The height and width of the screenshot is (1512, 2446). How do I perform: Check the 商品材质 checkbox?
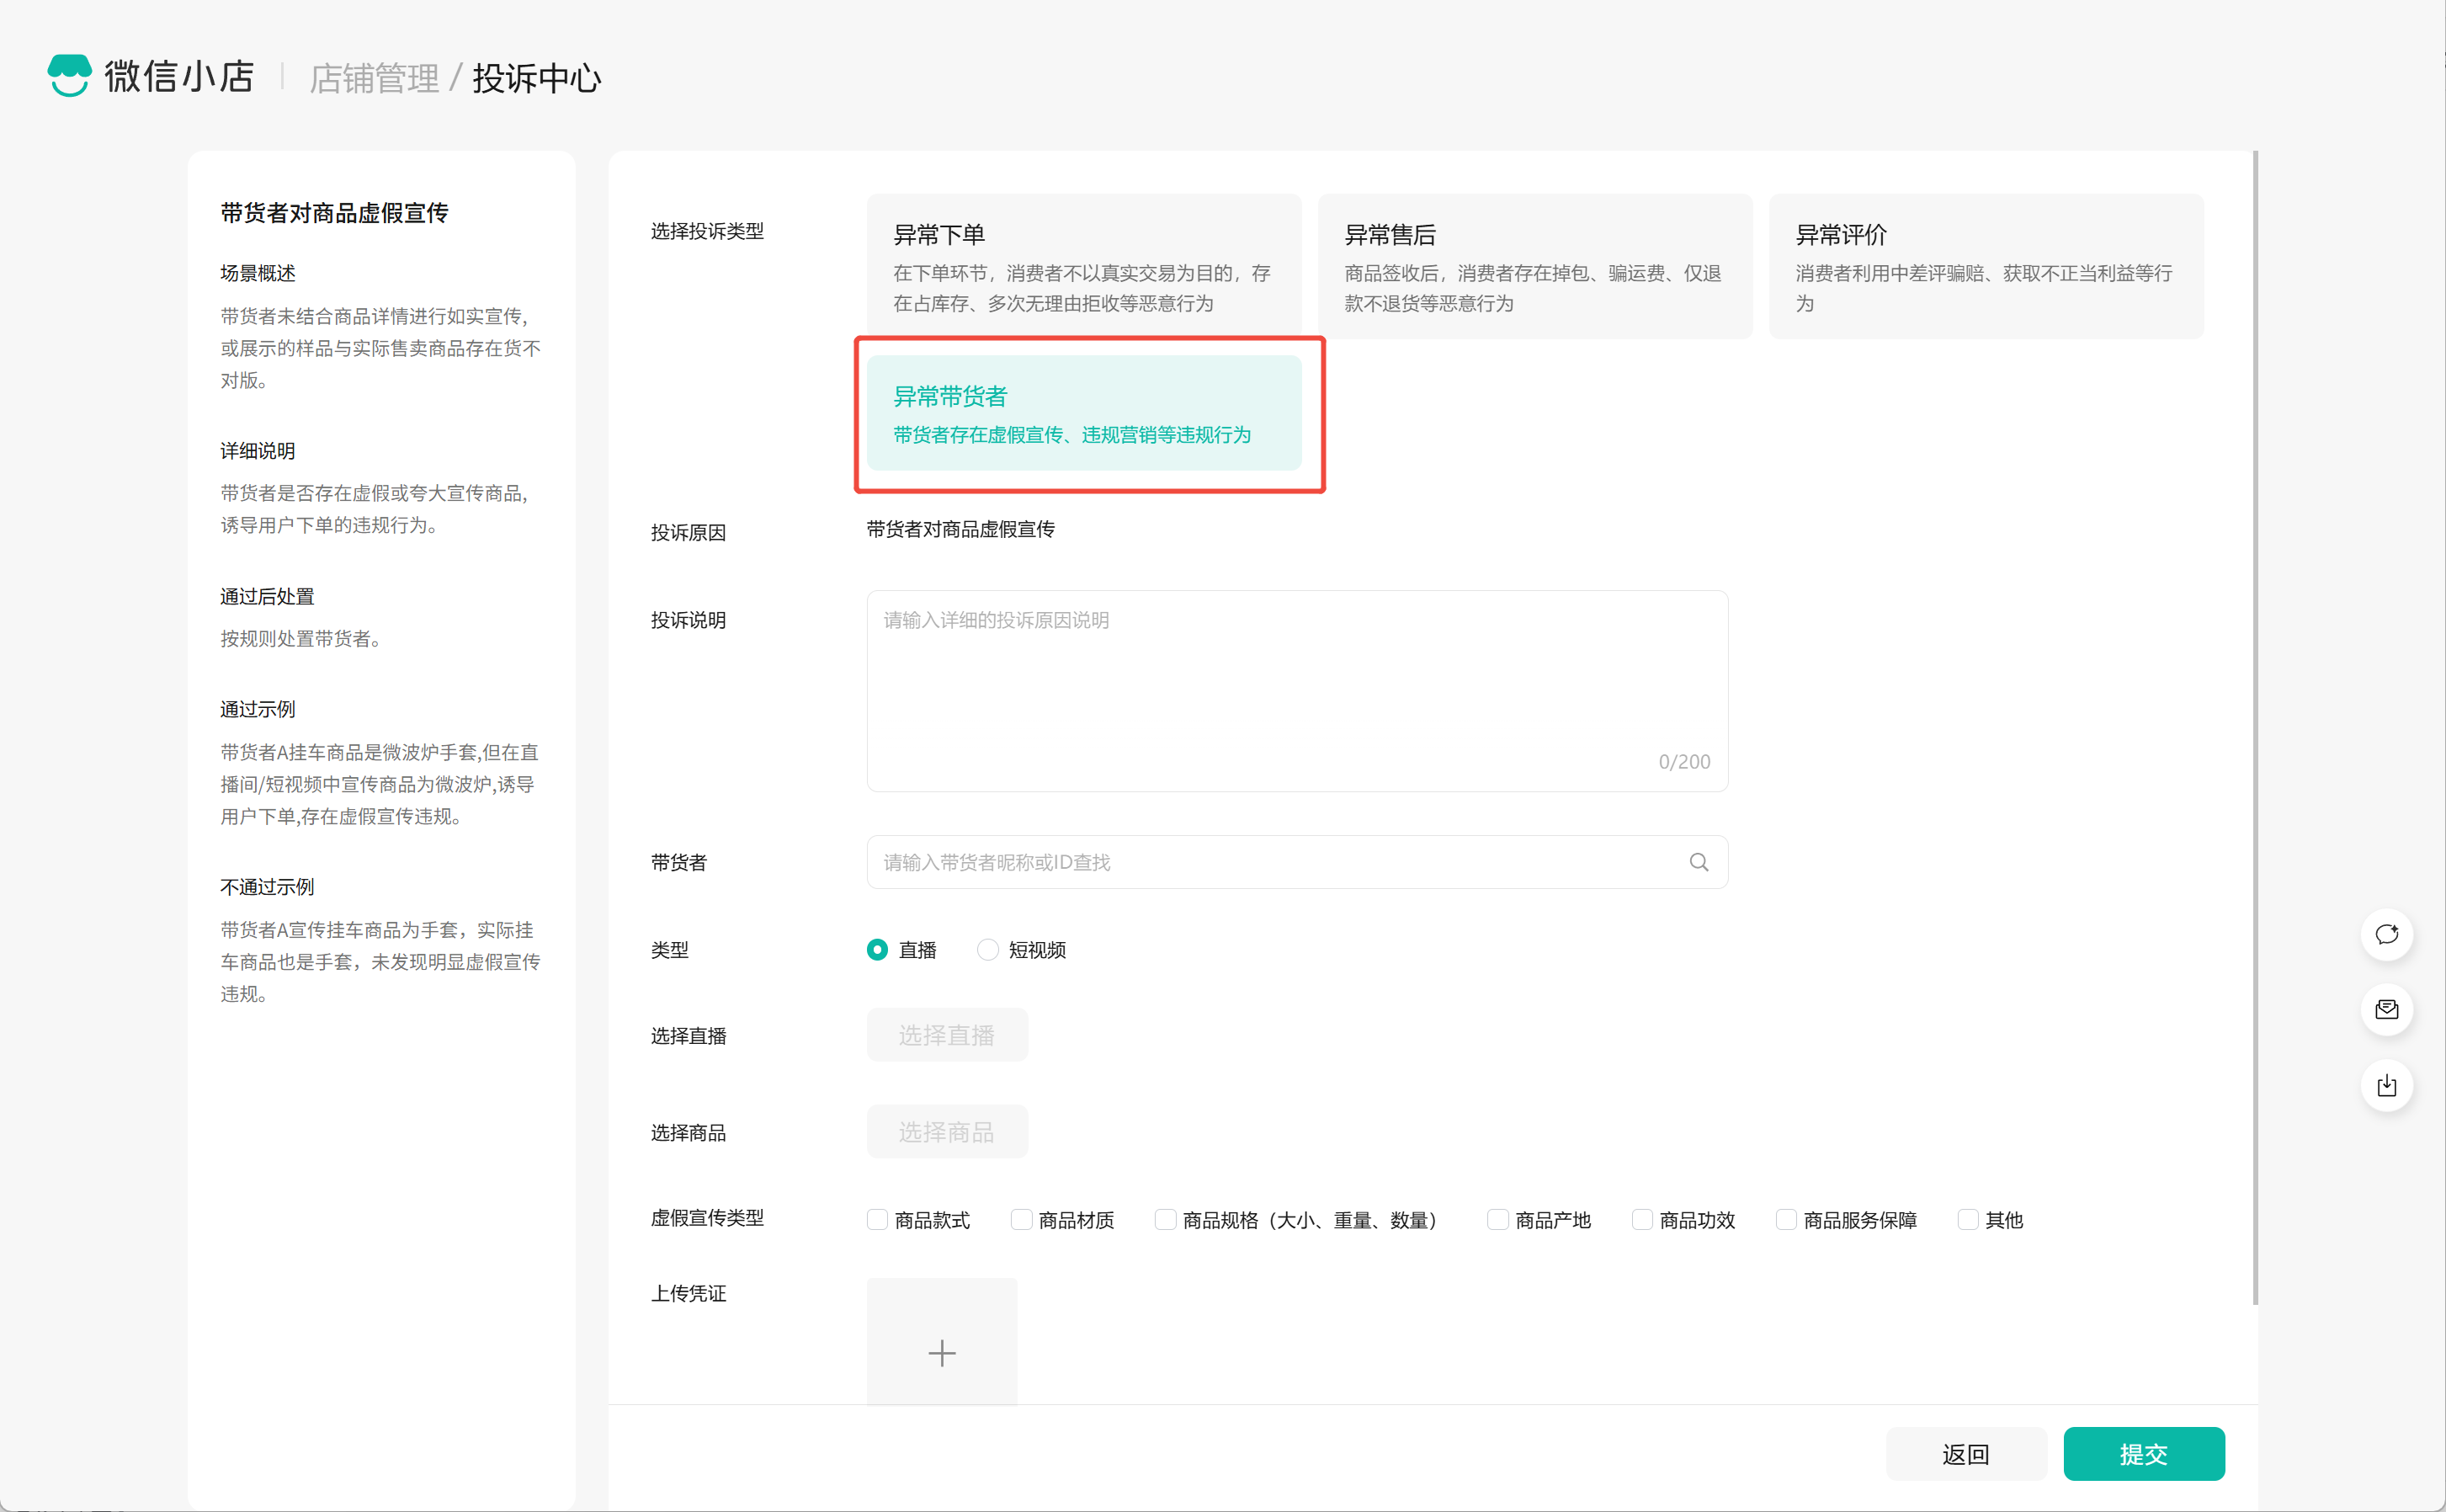pos(1022,1220)
